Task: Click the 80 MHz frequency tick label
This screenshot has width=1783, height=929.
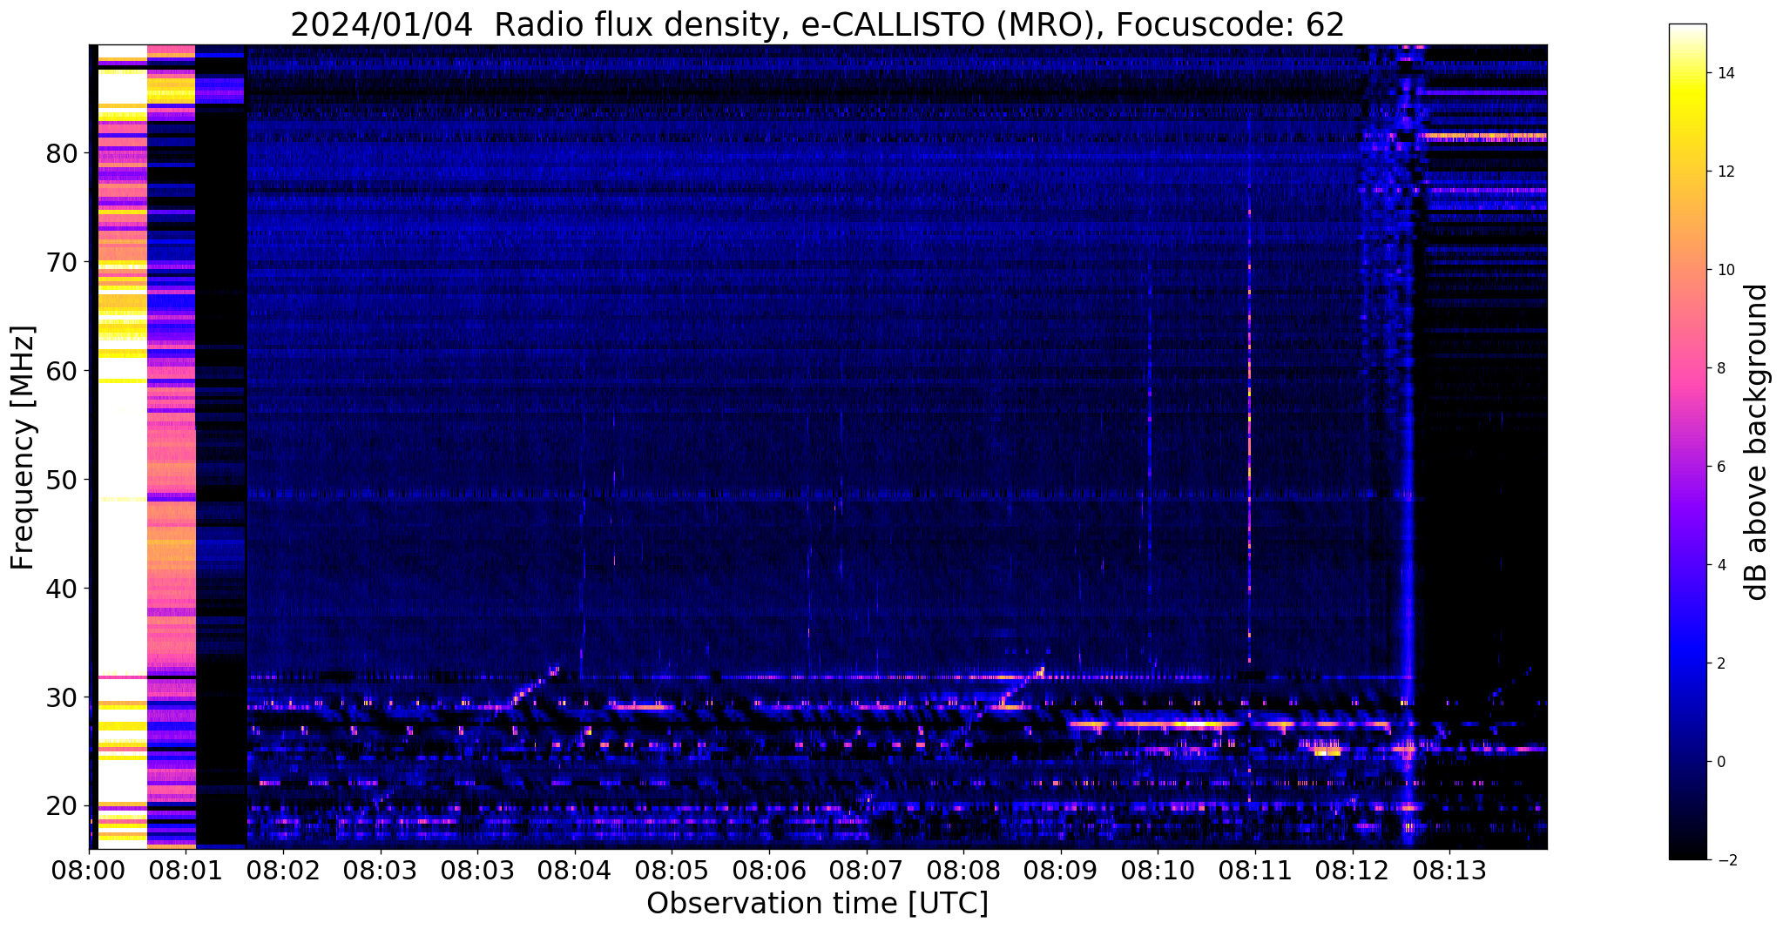Action: pyautogui.click(x=62, y=153)
